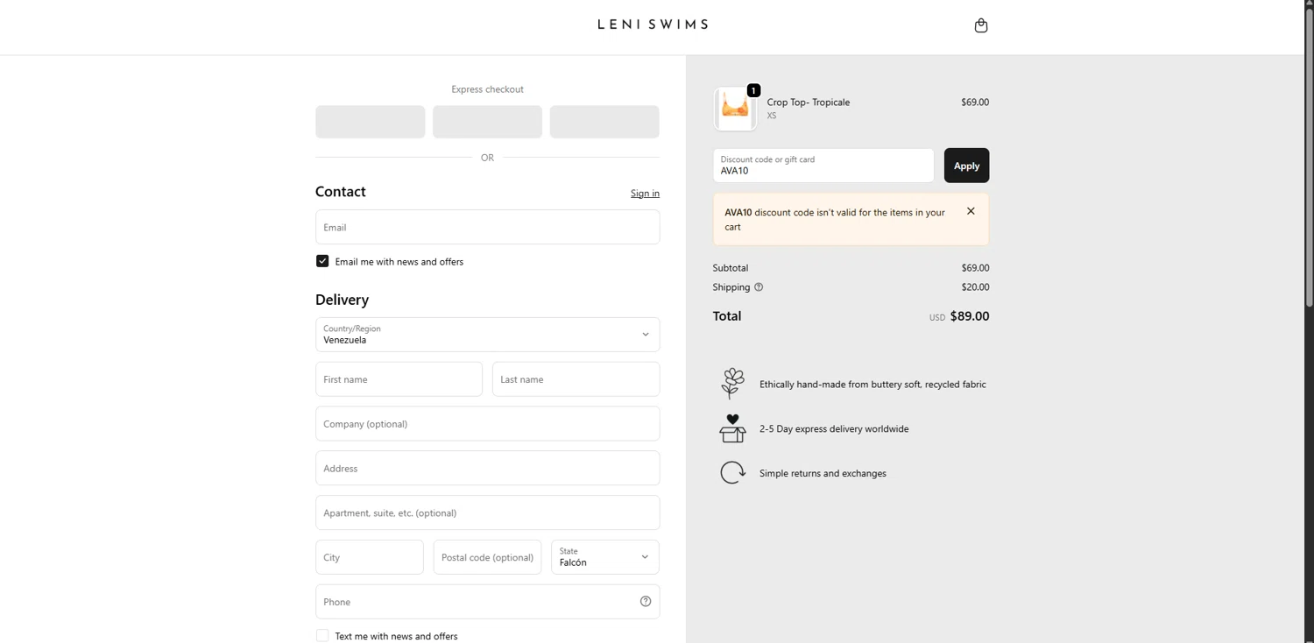
Task: Focus the Address field
Action: tap(487, 469)
